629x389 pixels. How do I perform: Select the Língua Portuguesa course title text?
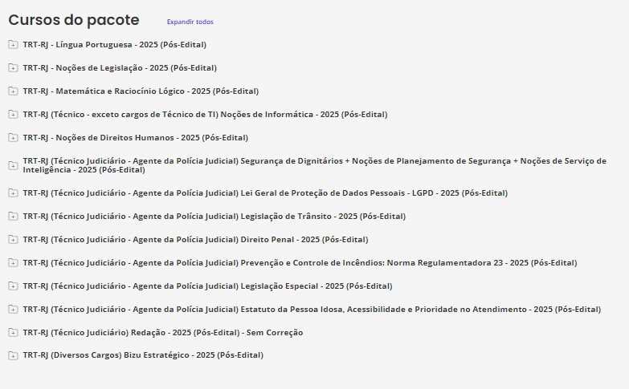pyautogui.click(x=120, y=45)
